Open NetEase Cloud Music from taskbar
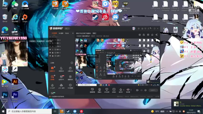This screenshot has height=114, width=203. [81, 111]
